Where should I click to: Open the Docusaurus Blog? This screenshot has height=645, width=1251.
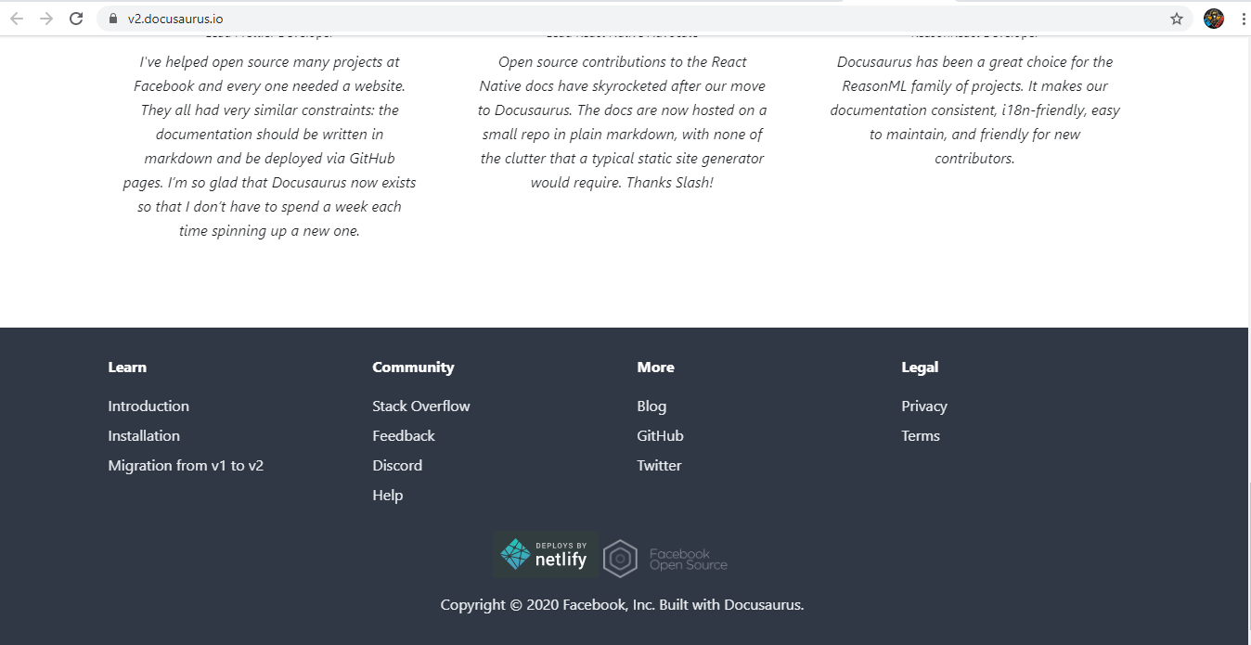pos(651,406)
